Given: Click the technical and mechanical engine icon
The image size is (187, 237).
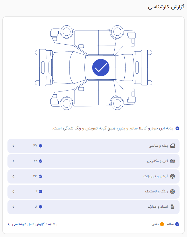Looking at the screenshot, I should [x=172, y=161].
